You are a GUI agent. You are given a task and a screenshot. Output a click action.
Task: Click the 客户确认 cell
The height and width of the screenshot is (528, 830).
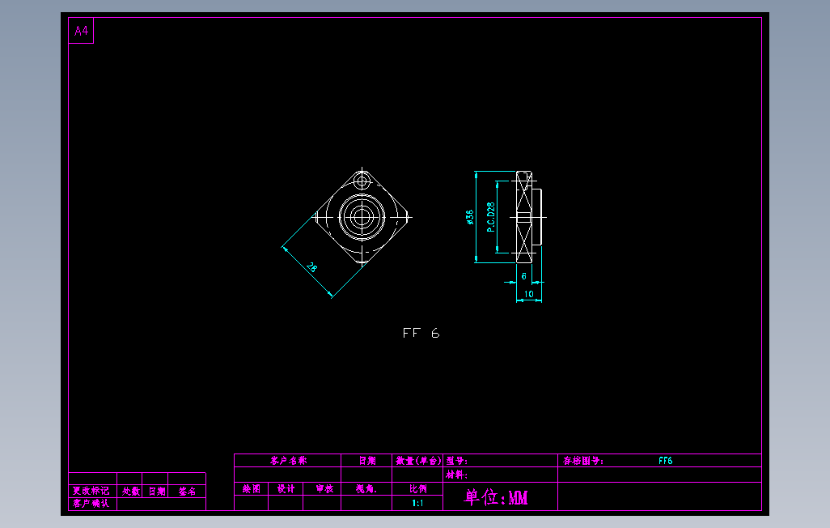91,503
